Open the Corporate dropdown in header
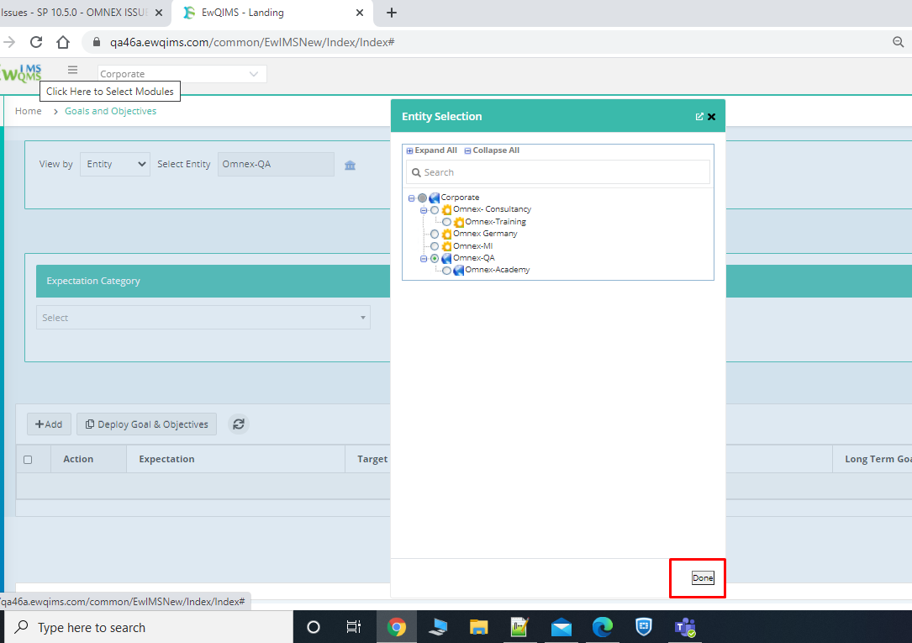The width and height of the screenshot is (912, 643). pyautogui.click(x=182, y=74)
